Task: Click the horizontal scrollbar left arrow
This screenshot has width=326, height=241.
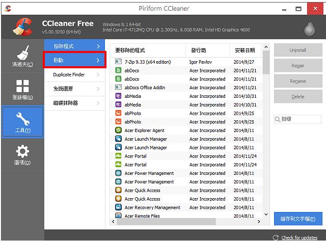Action: click(x=113, y=222)
